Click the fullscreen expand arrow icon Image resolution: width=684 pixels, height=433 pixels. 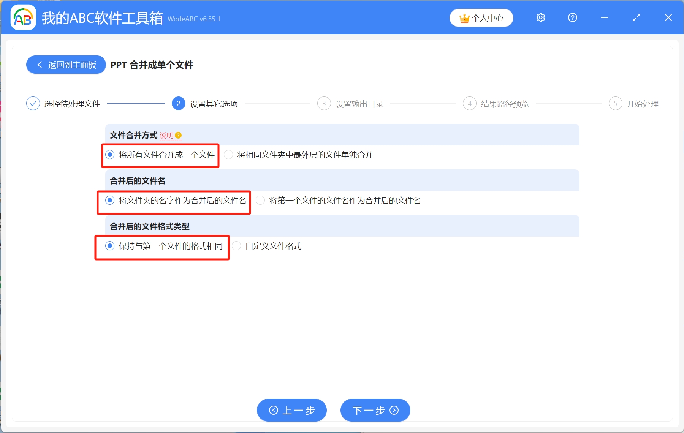[x=636, y=17]
